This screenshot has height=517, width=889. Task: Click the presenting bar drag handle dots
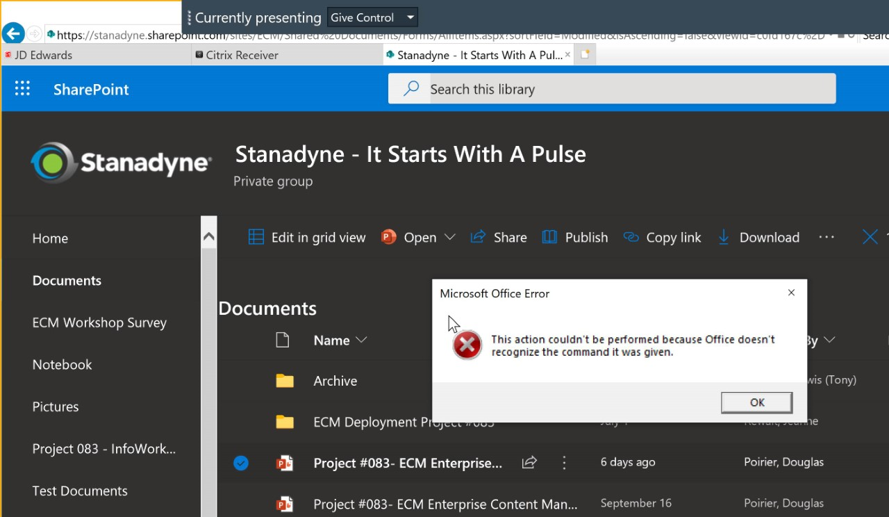189,17
